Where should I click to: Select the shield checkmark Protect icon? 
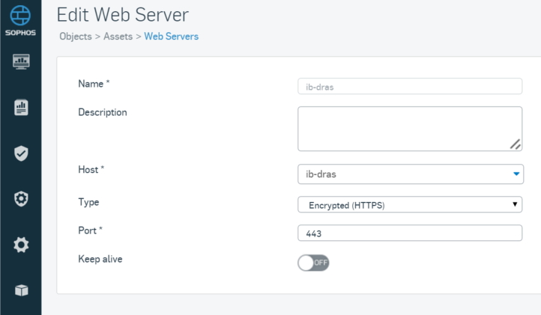tap(21, 153)
